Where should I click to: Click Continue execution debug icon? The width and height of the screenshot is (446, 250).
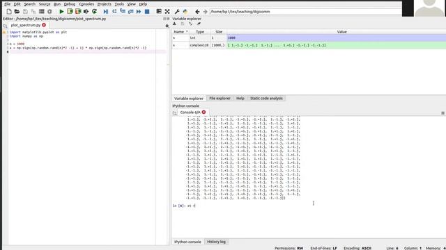(x=139, y=12)
